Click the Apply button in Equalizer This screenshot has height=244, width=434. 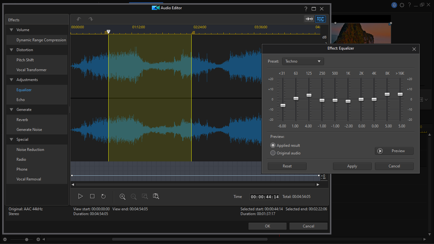pyautogui.click(x=352, y=166)
